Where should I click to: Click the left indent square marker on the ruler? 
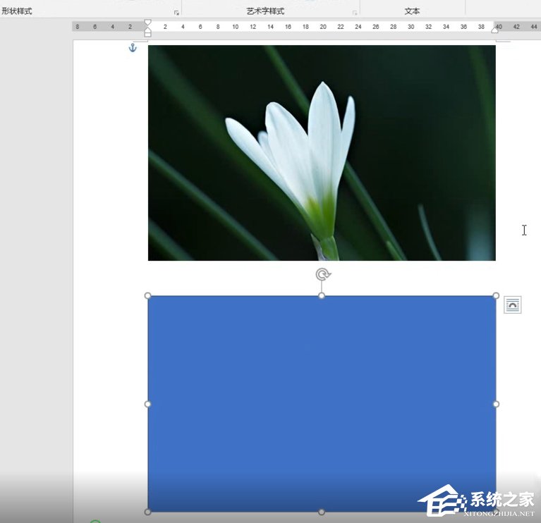147,34
